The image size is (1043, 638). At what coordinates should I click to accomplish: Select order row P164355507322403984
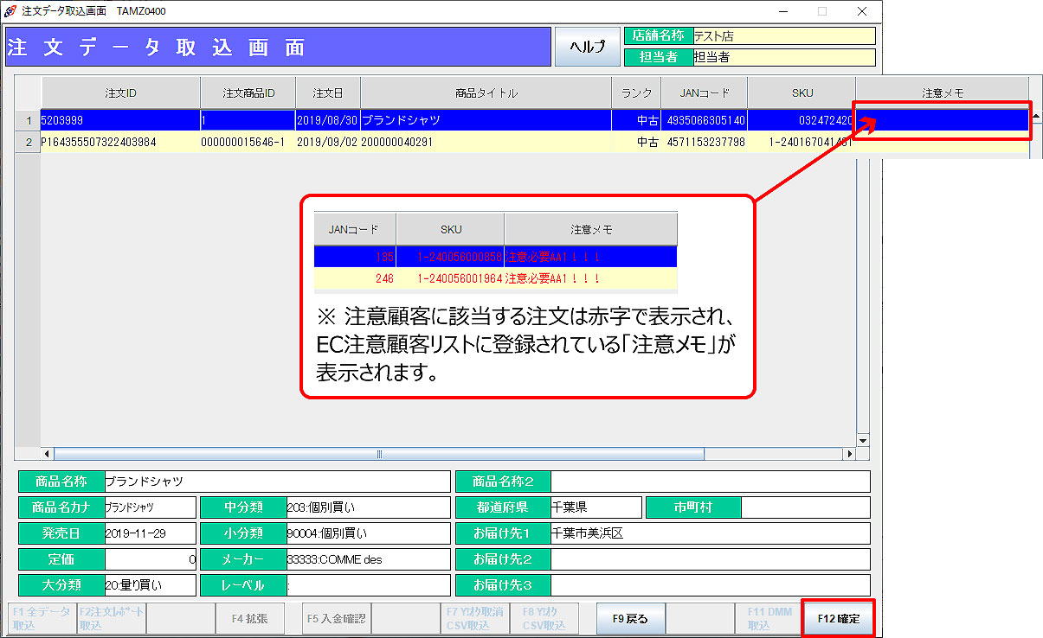(x=120, y=142)
